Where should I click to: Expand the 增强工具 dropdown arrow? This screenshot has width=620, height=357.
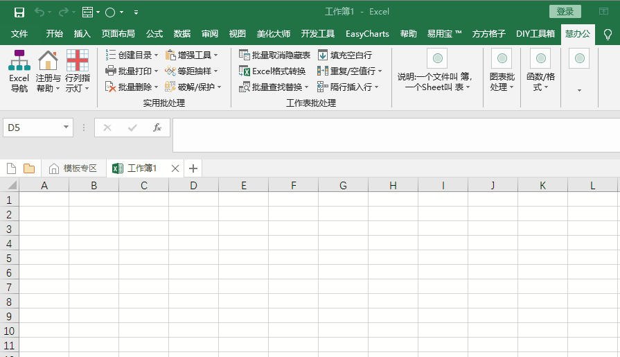pos(216,55)
